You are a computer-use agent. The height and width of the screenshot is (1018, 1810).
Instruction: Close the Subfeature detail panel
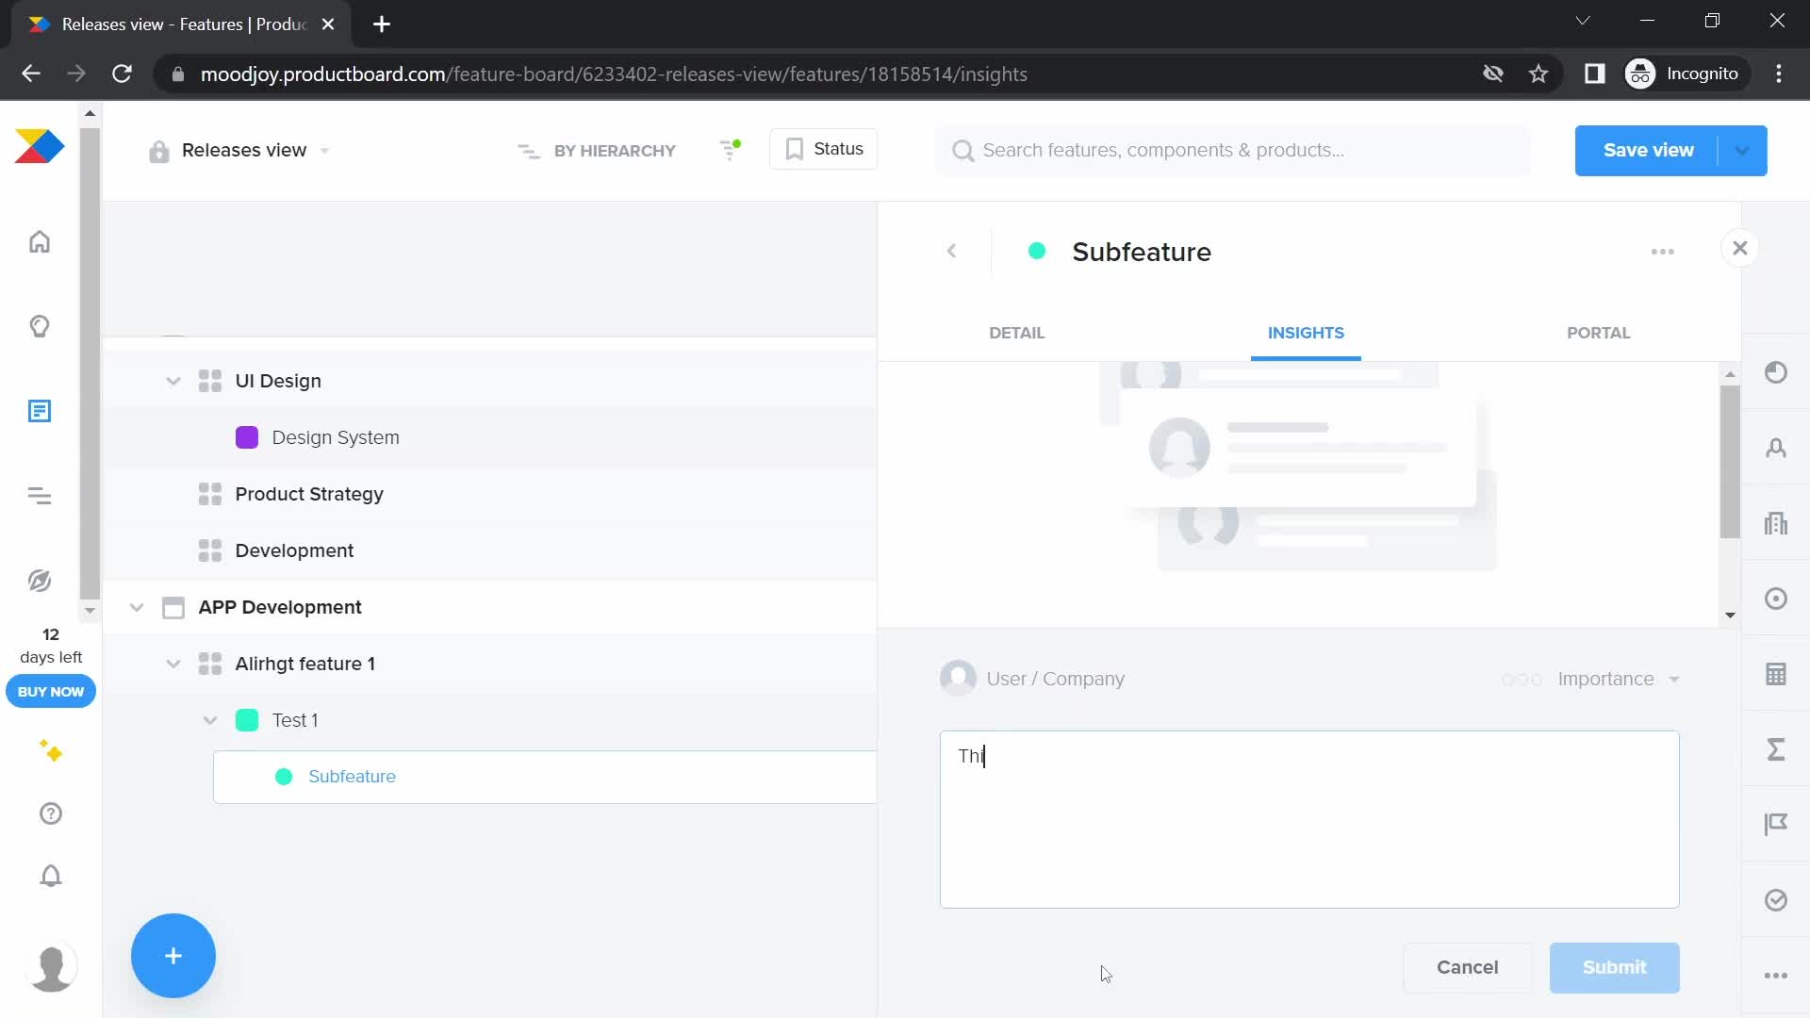[x=1740, y=248]
